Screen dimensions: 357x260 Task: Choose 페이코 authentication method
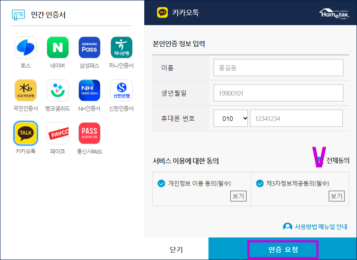(57, 133)
